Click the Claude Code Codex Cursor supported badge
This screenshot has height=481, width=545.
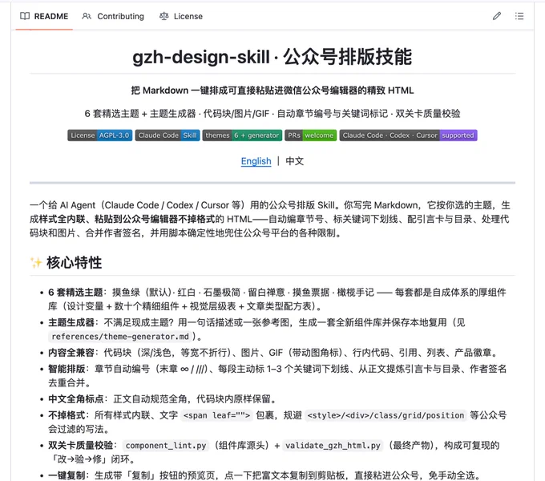click(409, 135)
